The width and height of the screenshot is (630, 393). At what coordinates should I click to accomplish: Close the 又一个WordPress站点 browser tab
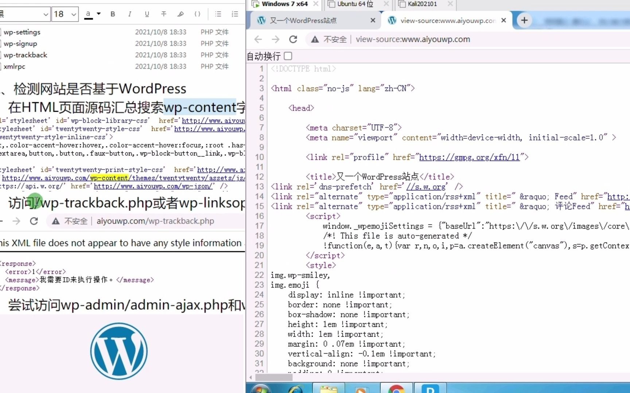tap(373, 20)
